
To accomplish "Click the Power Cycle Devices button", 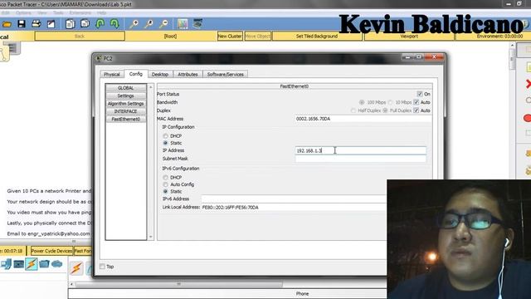I will (x=51, y=251).
